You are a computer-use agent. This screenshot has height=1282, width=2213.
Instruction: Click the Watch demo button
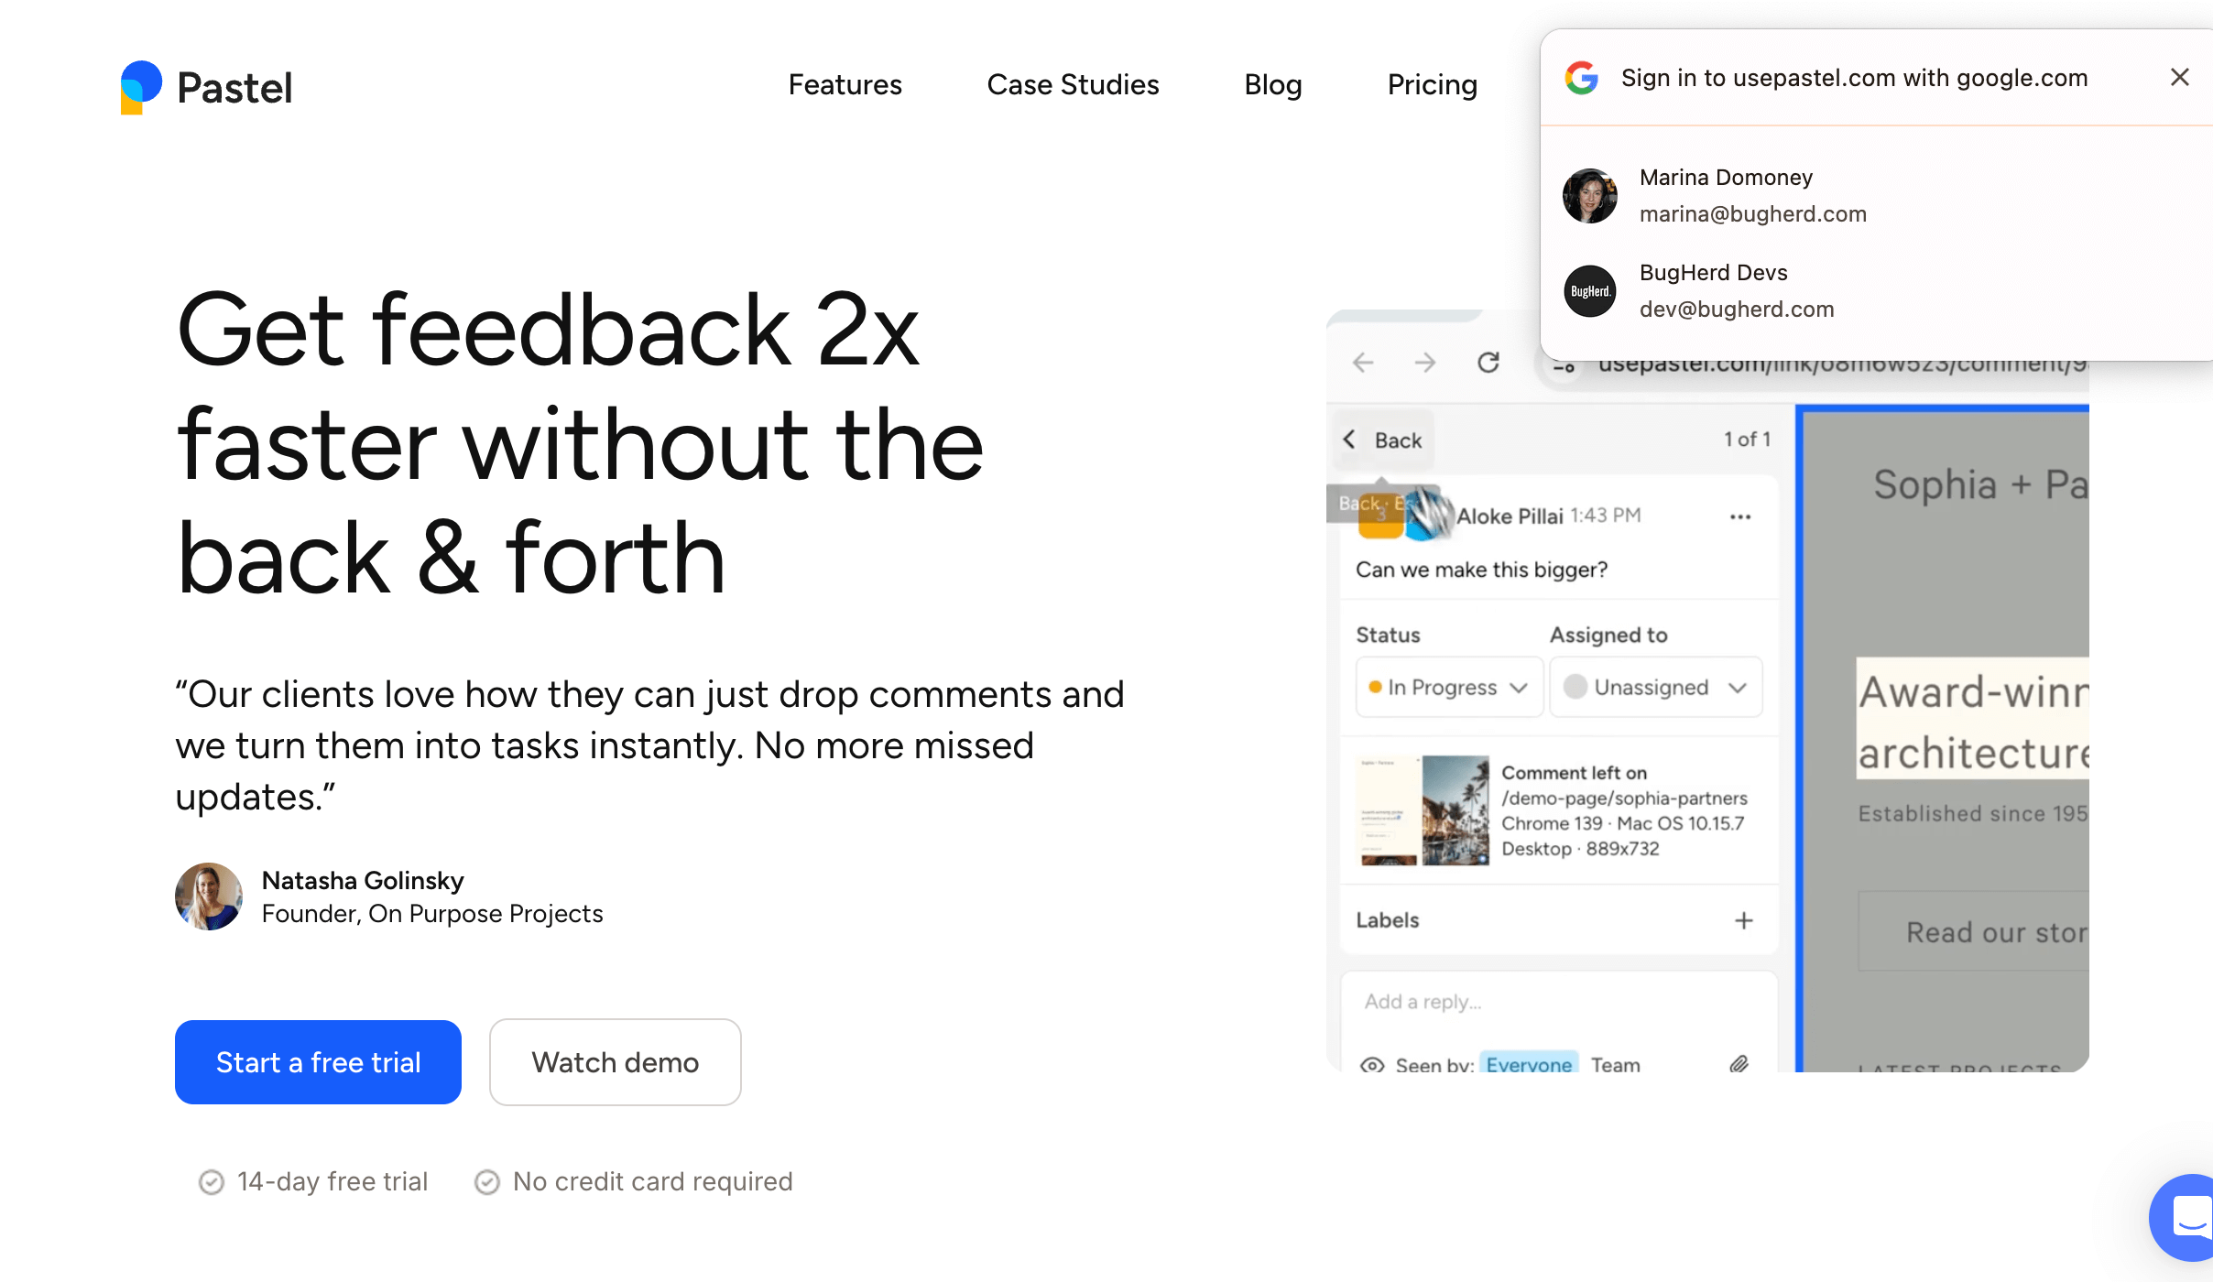(x=615, y=1062)
